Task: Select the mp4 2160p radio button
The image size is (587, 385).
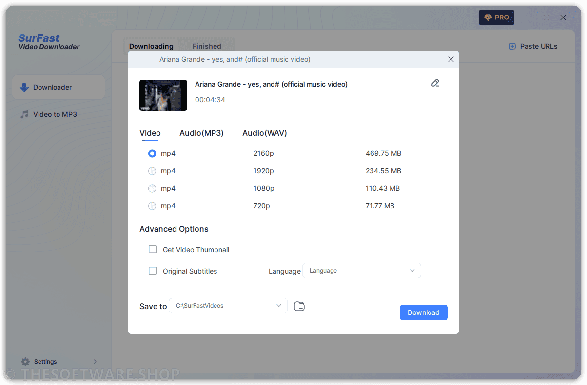Action: click(x=152, y=153)
